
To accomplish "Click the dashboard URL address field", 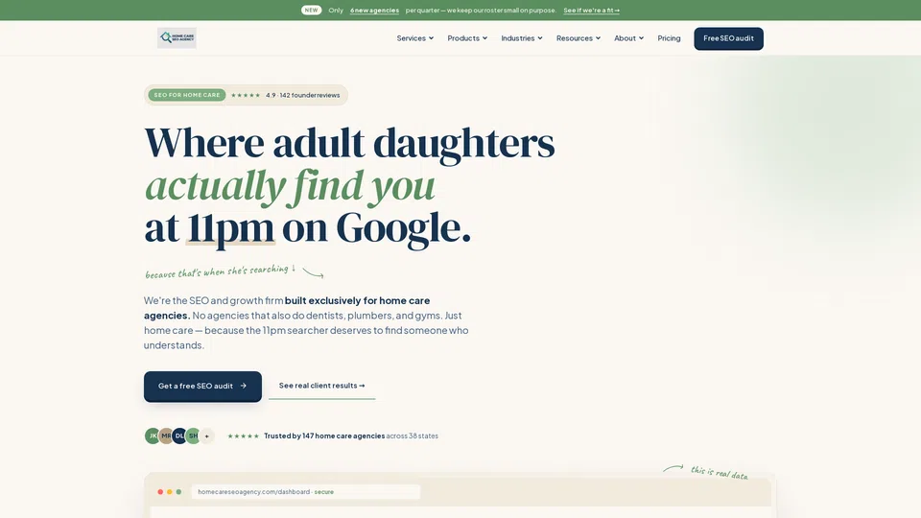I will click(x=305, y=491).
